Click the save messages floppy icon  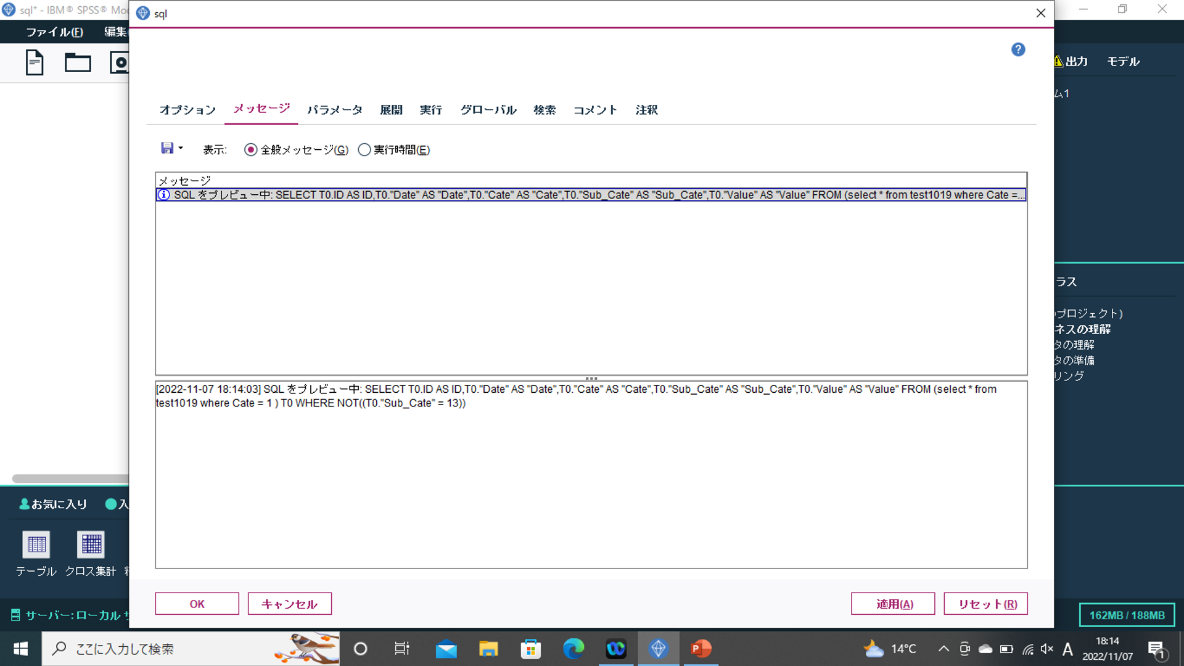pos(166,148)
